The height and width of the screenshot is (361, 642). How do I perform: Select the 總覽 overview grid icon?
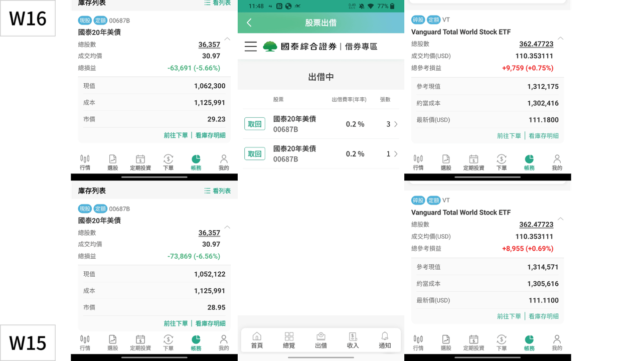tap(289, 340)
